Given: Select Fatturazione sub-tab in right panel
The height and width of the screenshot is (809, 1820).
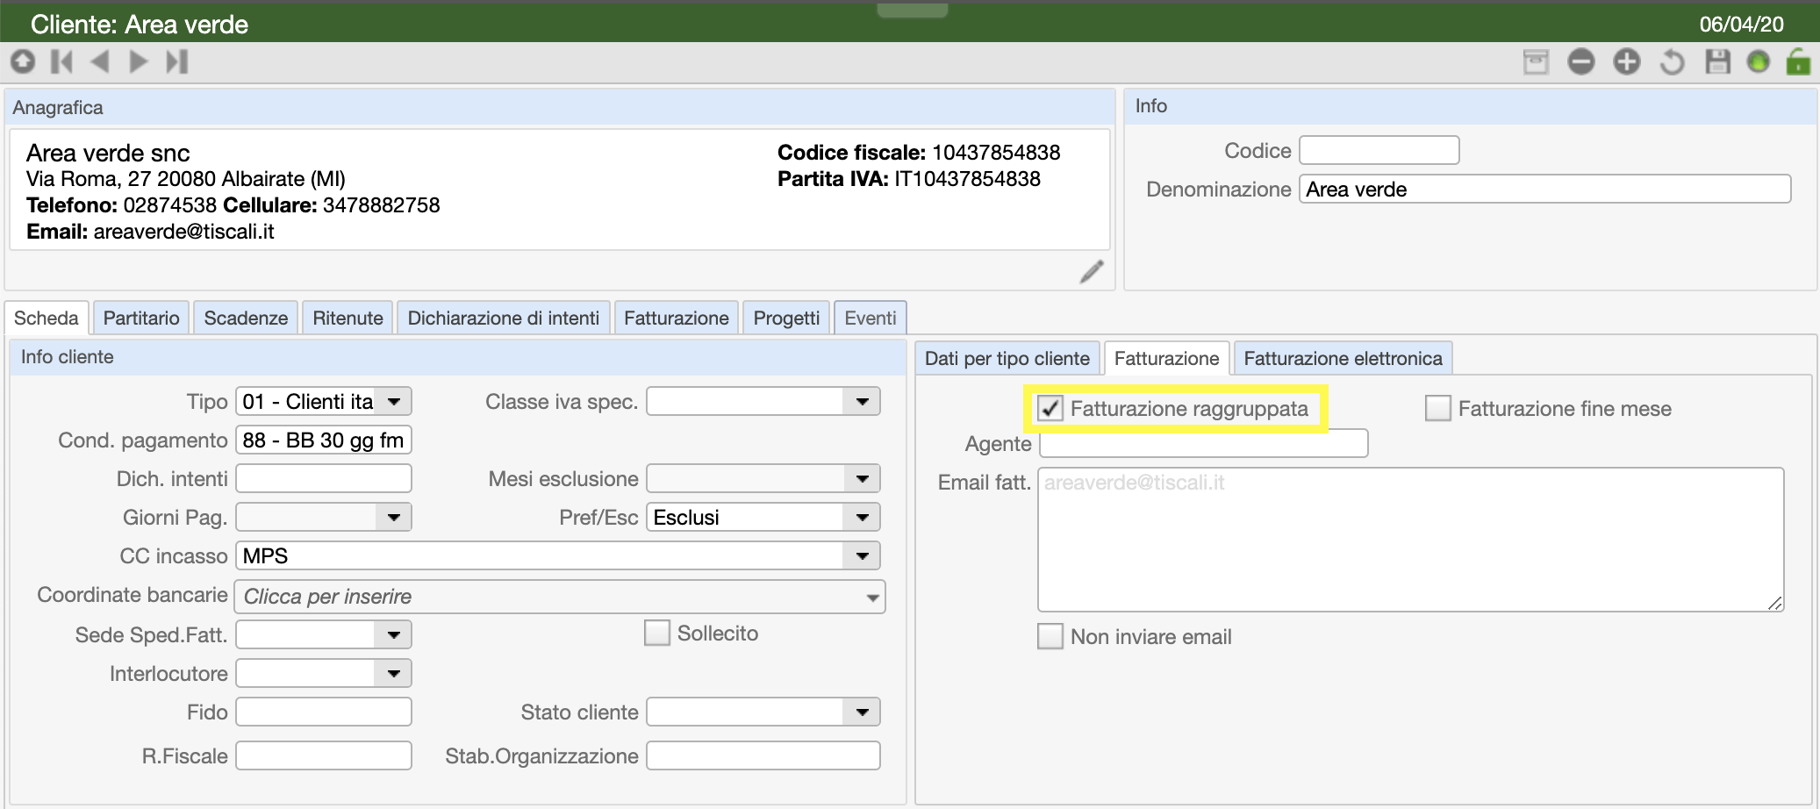Looking at the screenshot, I should pyautogui.click(x=1166, y=359).
